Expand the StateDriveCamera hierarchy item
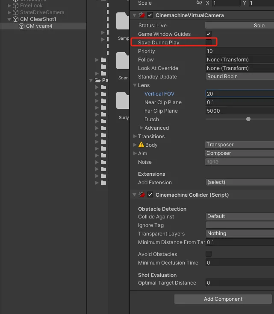Screen dimensions: 274x314 coord(9,12)
